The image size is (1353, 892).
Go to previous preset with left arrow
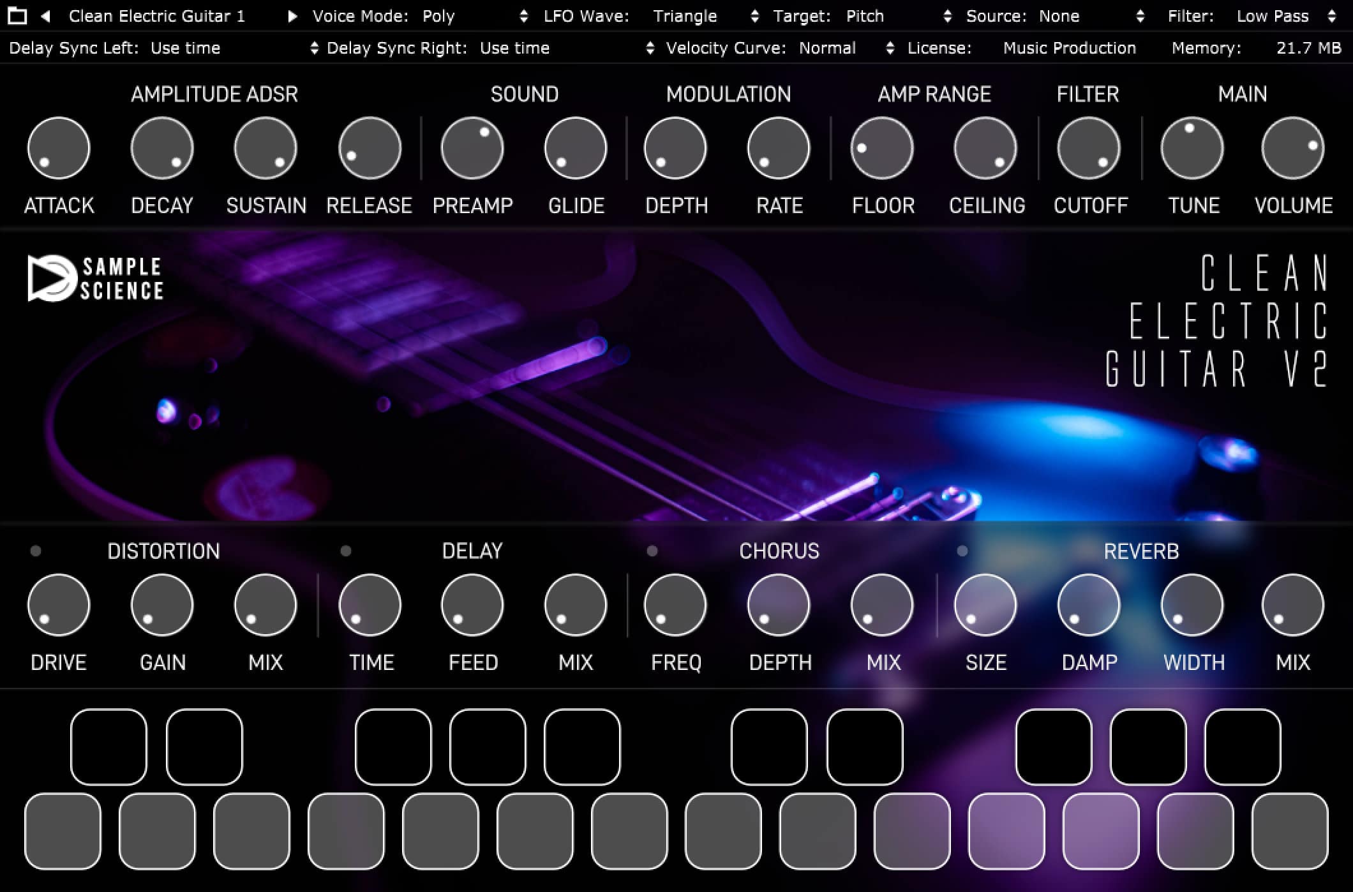45,16
